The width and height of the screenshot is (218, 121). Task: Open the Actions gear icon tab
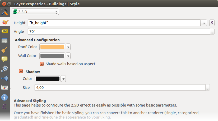[x=4, y=69]
